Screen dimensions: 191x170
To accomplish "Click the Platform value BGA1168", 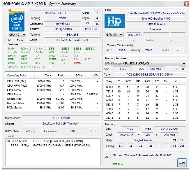I will 72,34.
